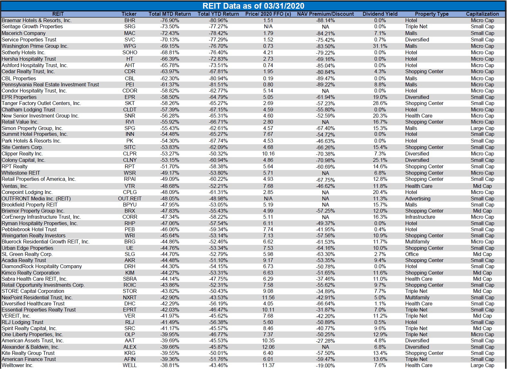Image resolution: width=507 pixels, height=369 pixels.
Task: Click the 'REIT Data as of 03/31/2020' title
Action: coord(253,6)
